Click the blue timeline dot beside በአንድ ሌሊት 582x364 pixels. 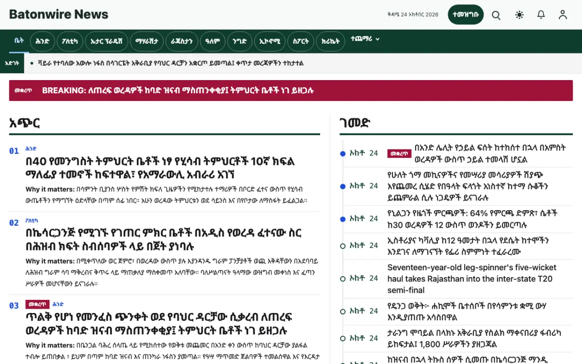click(343, 154)
